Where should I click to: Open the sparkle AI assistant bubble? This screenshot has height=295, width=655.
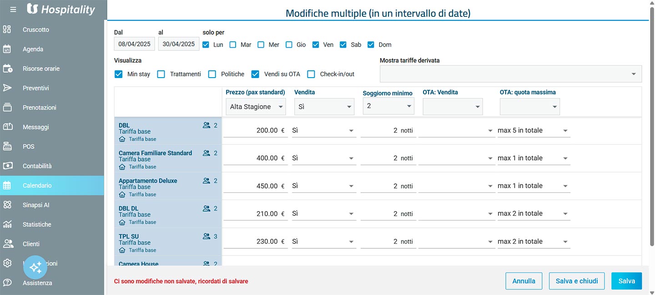click(35, 267)
